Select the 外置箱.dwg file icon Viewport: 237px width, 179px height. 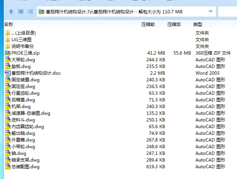click(x=8, y=140)
